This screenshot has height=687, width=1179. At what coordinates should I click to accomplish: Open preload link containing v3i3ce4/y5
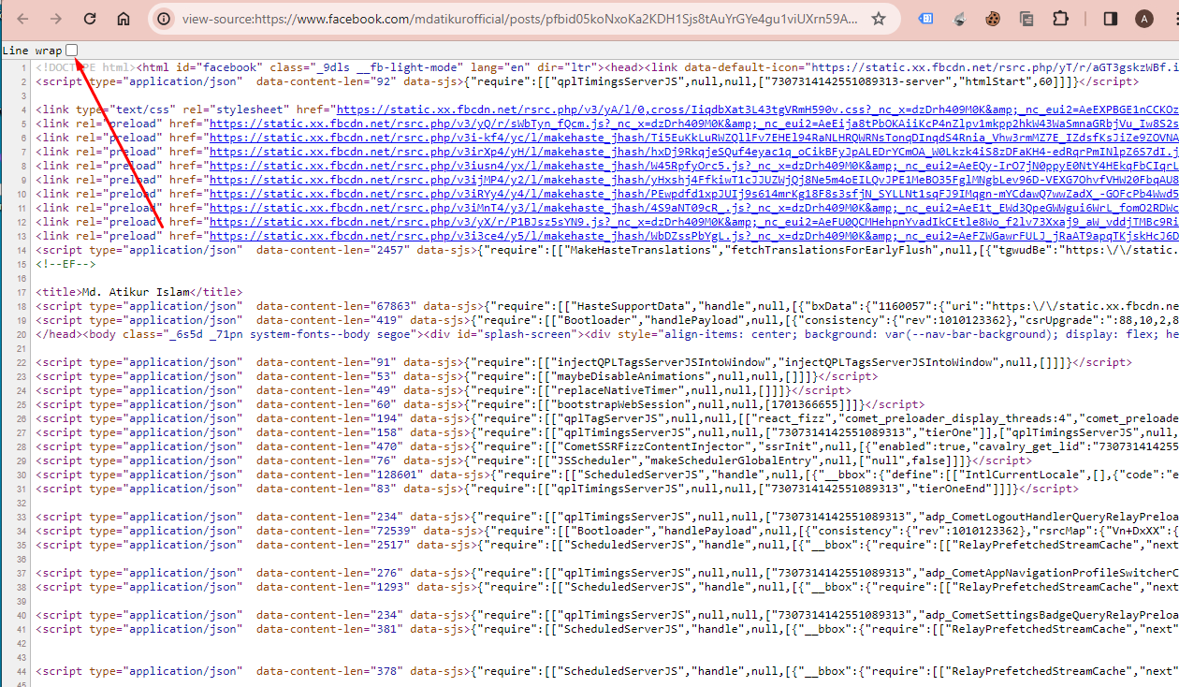(693, 236)
